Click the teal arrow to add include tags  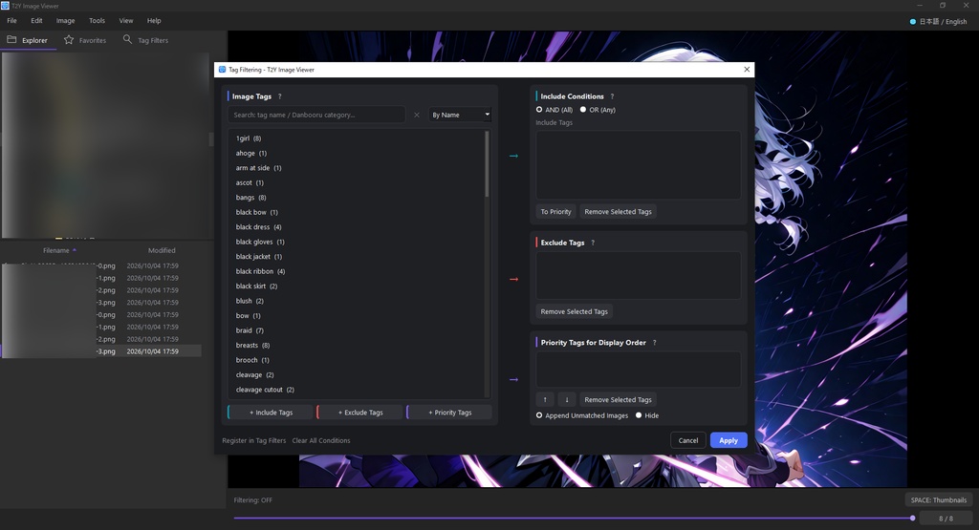[x=513, y=156]
